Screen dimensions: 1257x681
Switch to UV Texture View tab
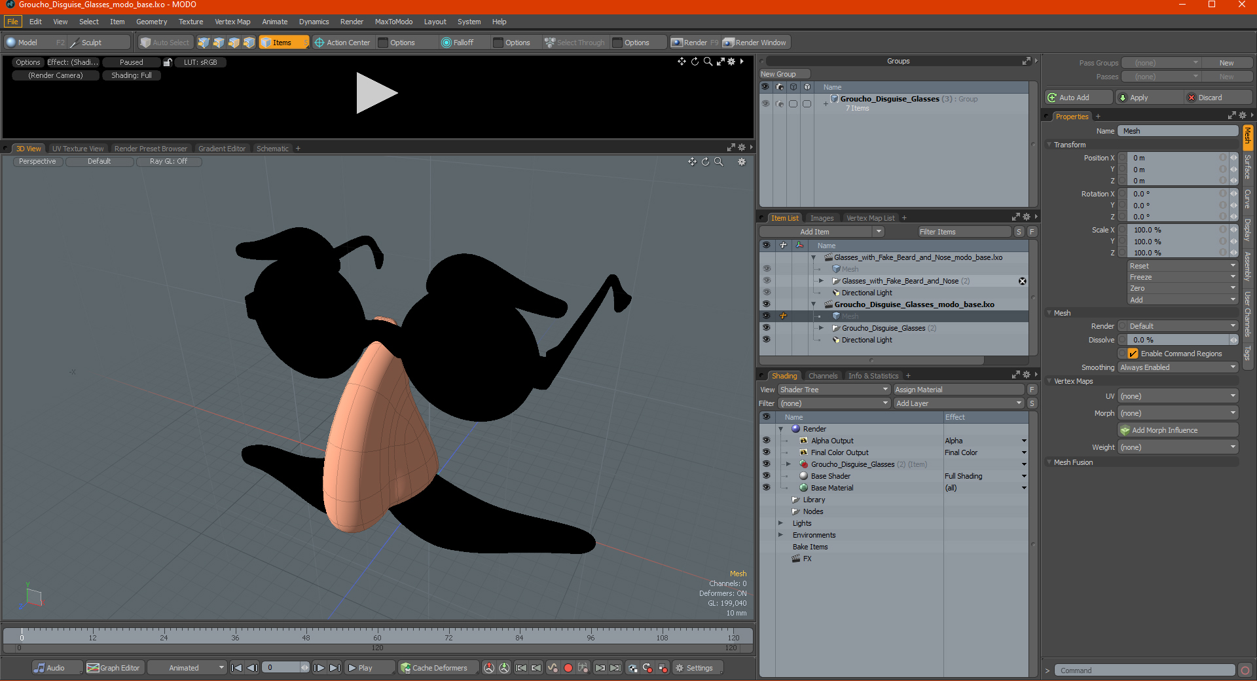pyautogui.click(x=78, y=149)
